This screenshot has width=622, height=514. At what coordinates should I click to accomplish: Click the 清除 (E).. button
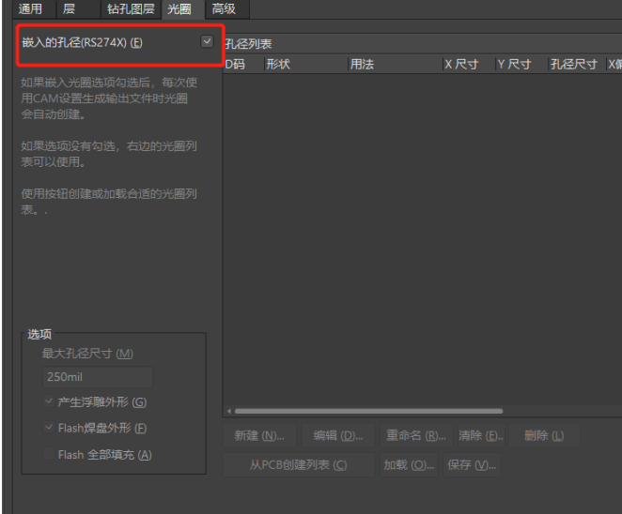click(481, 435)
